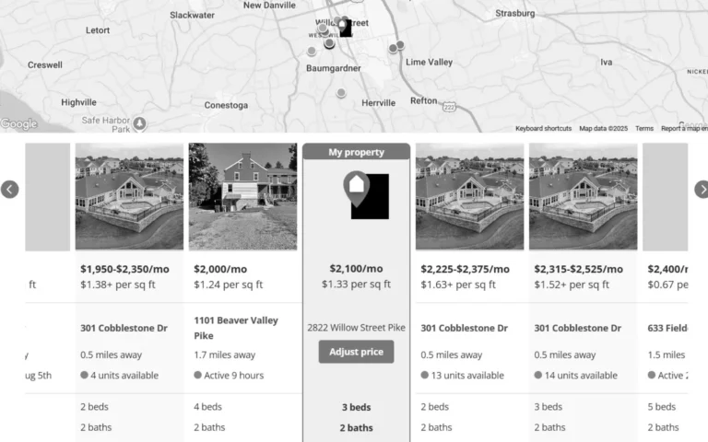Select the Route 222 shield on the map
The image size is (708, 442).
[449, 107]
